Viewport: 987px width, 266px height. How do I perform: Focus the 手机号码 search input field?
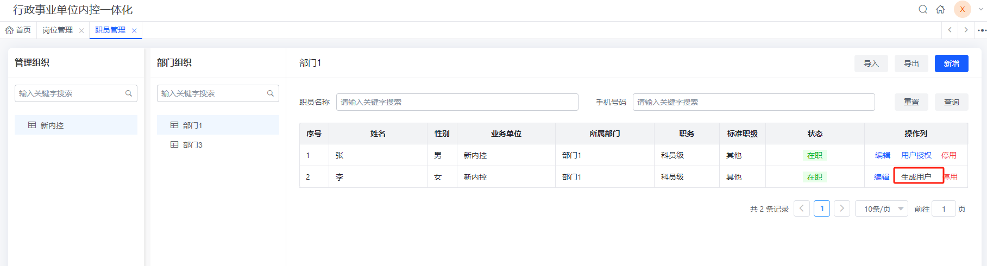tap(754, 102)
